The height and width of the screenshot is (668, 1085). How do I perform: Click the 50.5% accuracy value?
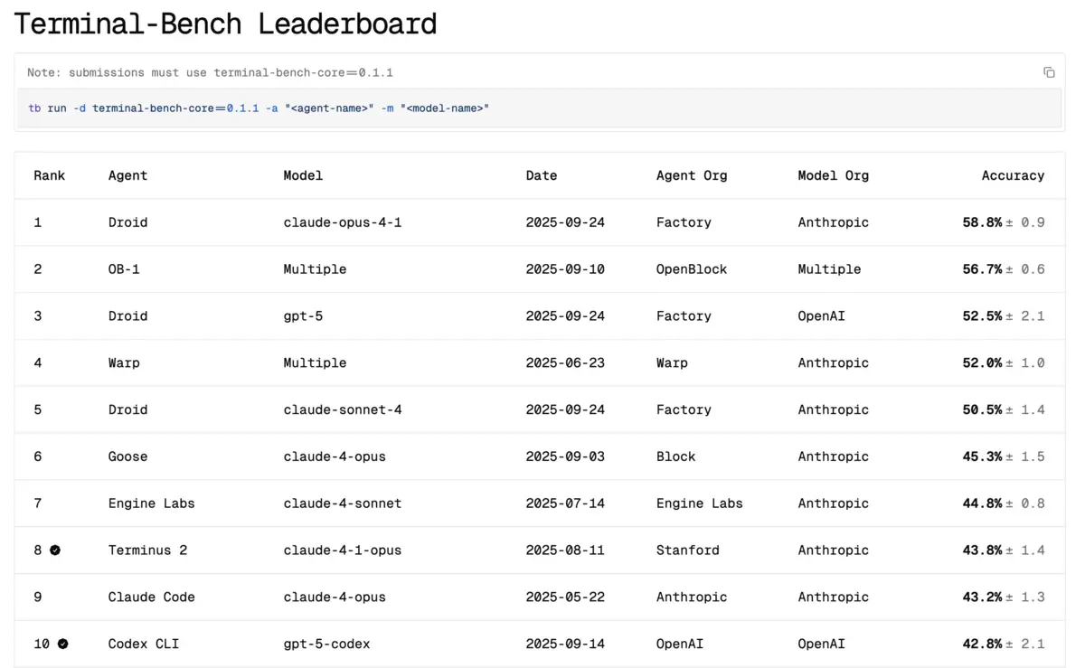(982, 409)
